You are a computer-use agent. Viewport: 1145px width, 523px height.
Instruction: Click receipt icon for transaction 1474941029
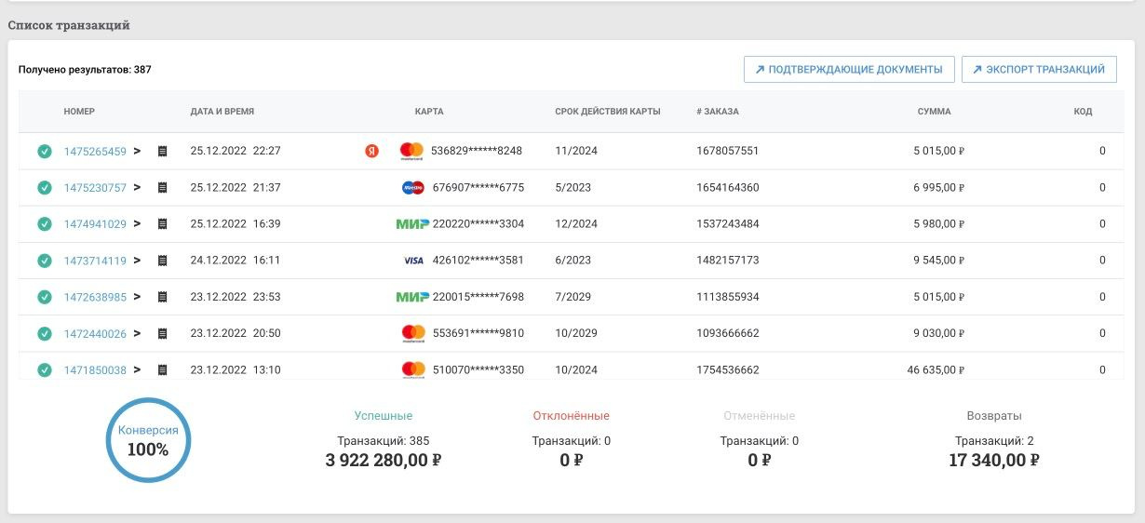163,224
